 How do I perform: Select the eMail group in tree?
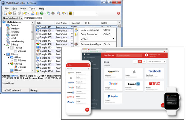point(11,38)
